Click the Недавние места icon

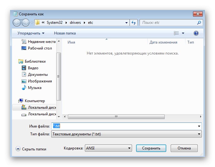tap(24, 42)
